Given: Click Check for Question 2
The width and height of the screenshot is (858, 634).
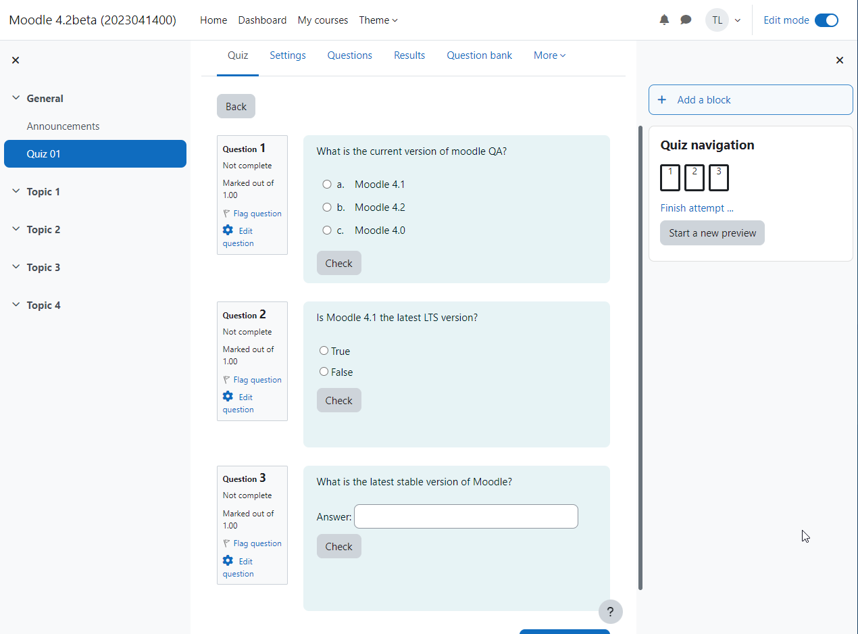Looking at the screenshot, I should coord(339,400).
